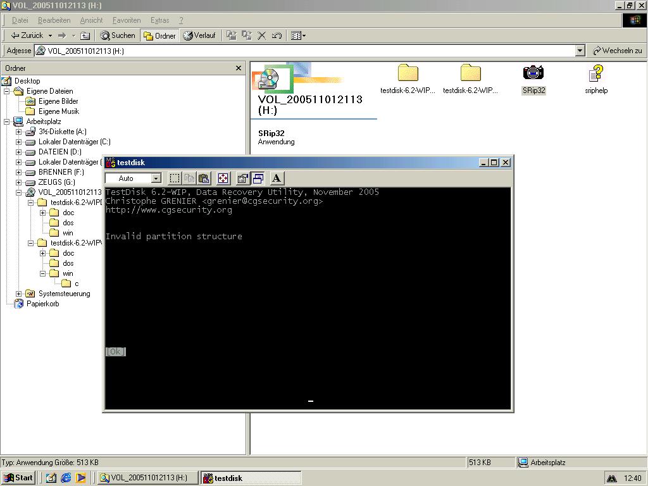The width and height of the screenshot is (648, 486).
Task: Toggle the Ordner folders pane button
Action: click(160, 36)
